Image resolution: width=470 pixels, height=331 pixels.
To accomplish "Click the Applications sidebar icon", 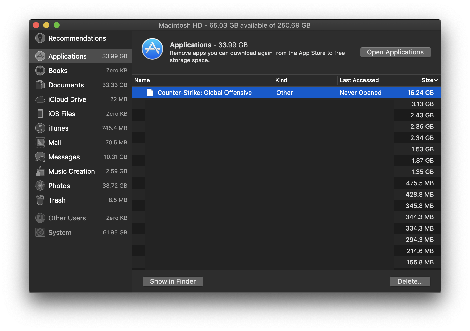I will pos(40,56).
